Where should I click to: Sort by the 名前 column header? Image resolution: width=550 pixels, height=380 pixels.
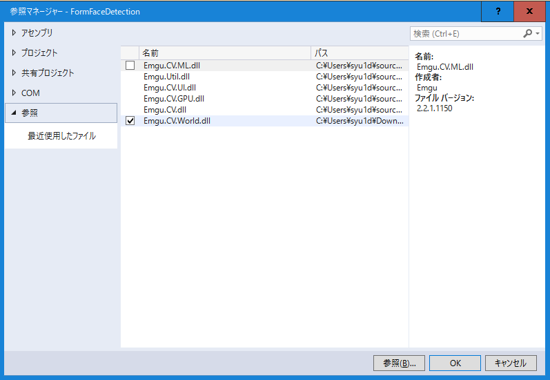[225, 53]
